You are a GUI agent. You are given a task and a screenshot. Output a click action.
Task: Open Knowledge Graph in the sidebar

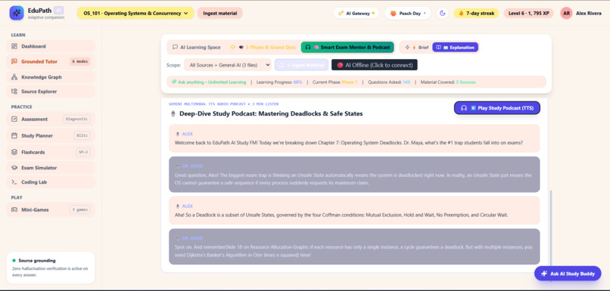point(51,77)
